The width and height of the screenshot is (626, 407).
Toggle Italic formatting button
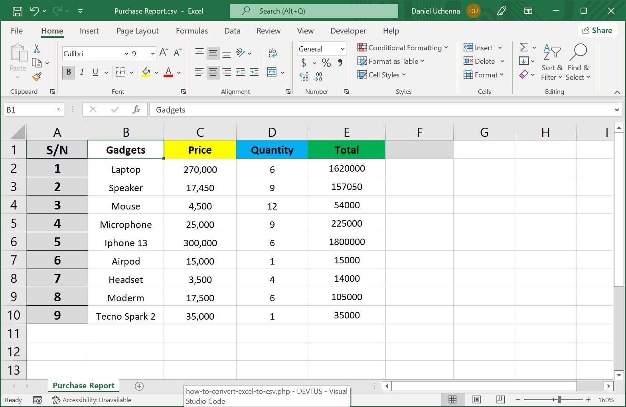82,72
